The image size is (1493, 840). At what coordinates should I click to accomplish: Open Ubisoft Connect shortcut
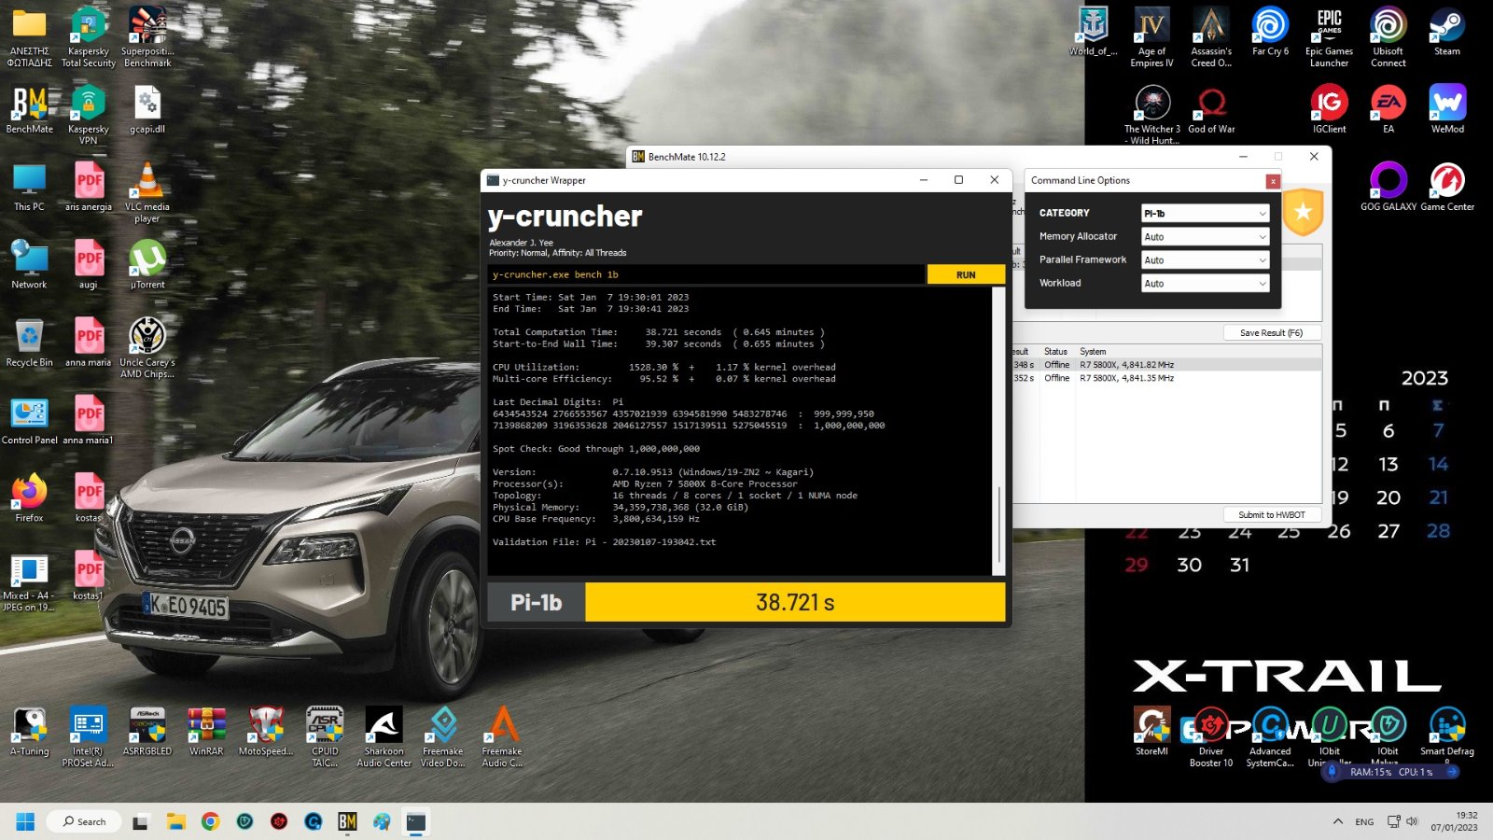[1388, 37]
